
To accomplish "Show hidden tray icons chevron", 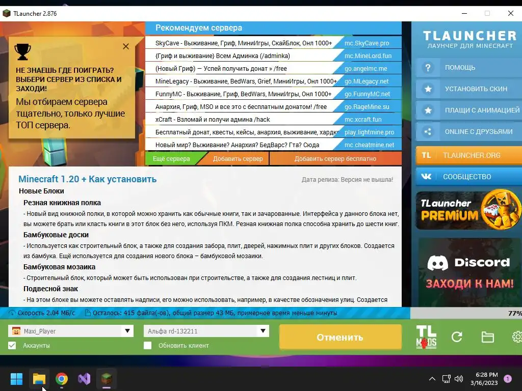I will (x=432, y=379).
